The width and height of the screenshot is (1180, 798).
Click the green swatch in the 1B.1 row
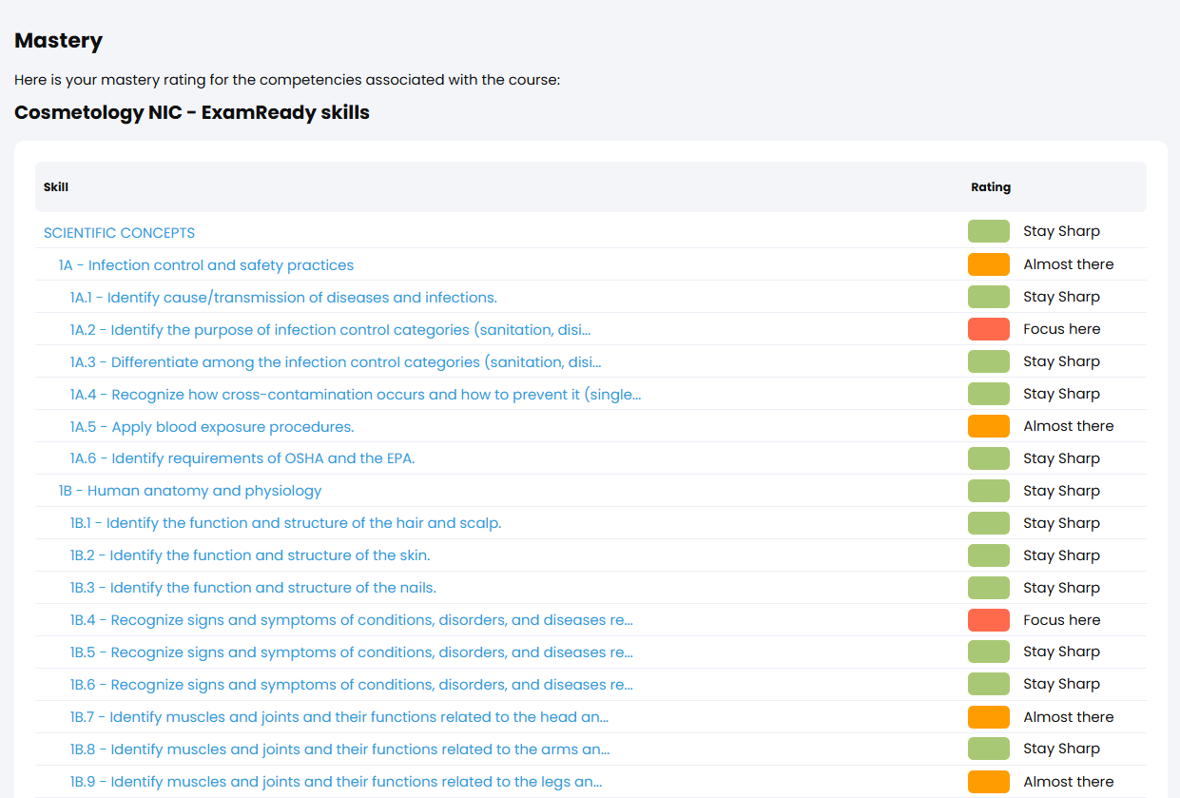pos(989,523)
